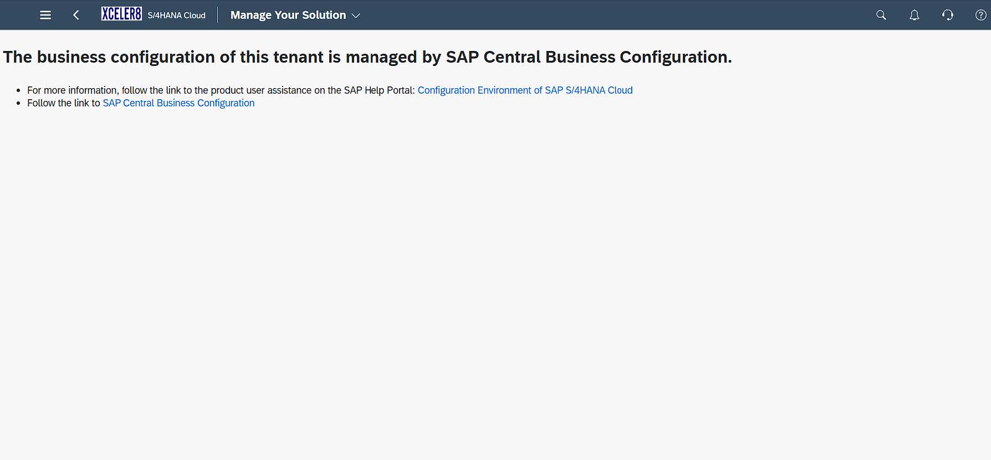Open the hamburger navigation menu

[x=45, y=15]
